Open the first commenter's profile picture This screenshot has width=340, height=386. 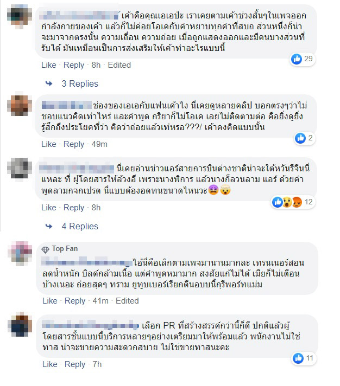pos(20,17)
